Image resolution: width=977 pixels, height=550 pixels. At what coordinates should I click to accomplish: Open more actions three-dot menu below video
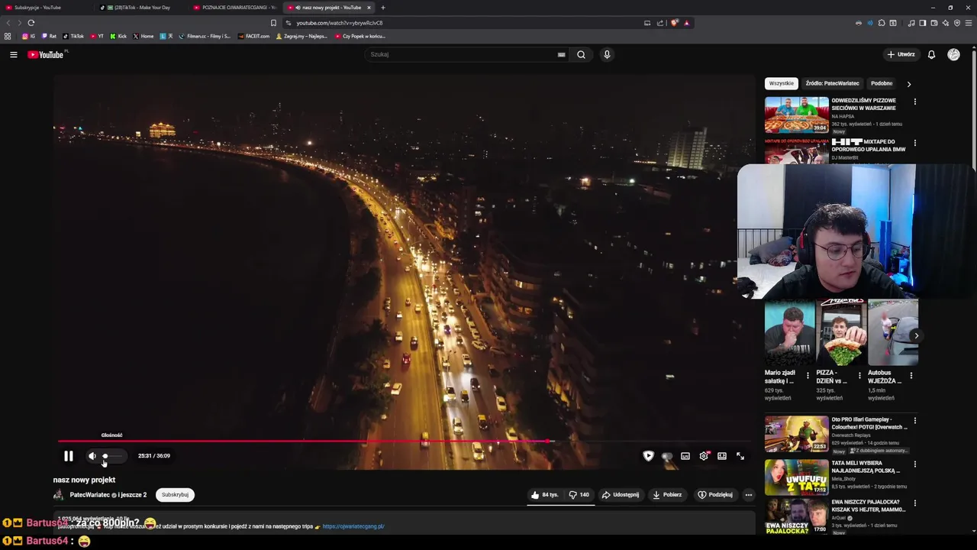click(749, 494)
